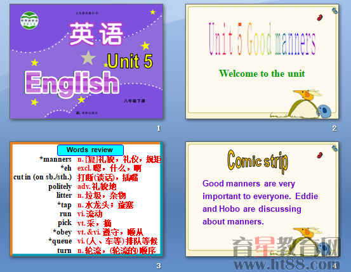
Task: Click the yellow star beside 英语 title
Action: (x=145, y=46)
